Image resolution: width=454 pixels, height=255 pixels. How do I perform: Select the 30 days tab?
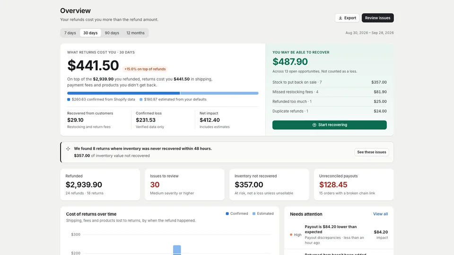tap(90, 33)
